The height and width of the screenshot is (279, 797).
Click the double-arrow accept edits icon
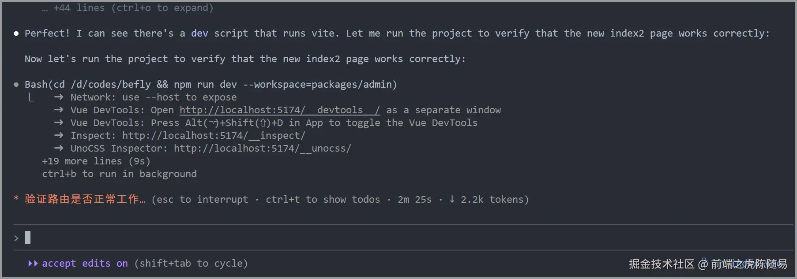33,264
